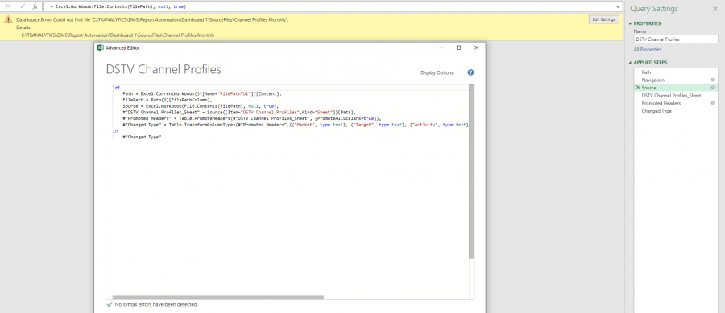
Task: Open gear settings for Promoted Headers step
Action: (x=713, y=104)
